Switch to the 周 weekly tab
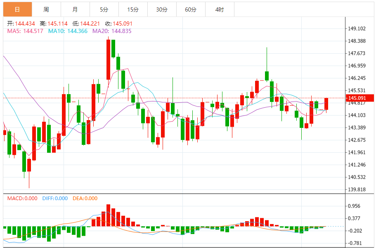Screen dimensions: 376x248 pyautogui.click(x=46, y=9)
